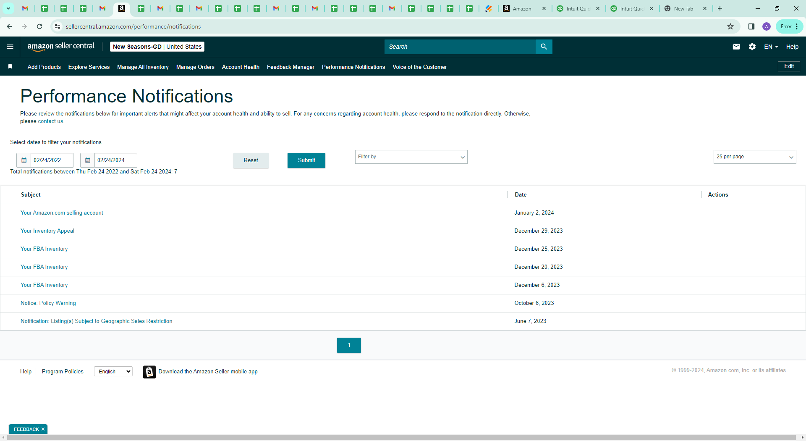Open the browser side panel
Viewport: 806px width, 441px height.
tap(751, 26)
